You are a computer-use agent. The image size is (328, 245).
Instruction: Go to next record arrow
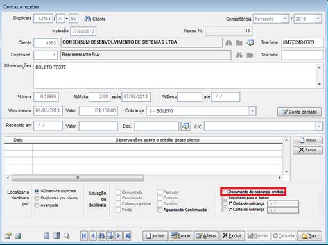(x=119, y=235)
